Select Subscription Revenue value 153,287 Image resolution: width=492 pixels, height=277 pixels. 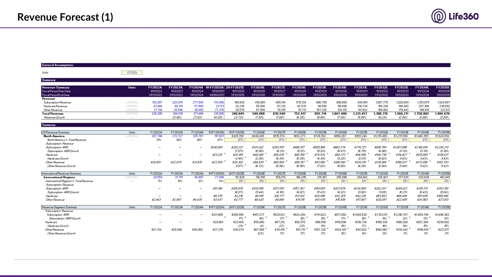pyautogui.click(x=157, y=102)
